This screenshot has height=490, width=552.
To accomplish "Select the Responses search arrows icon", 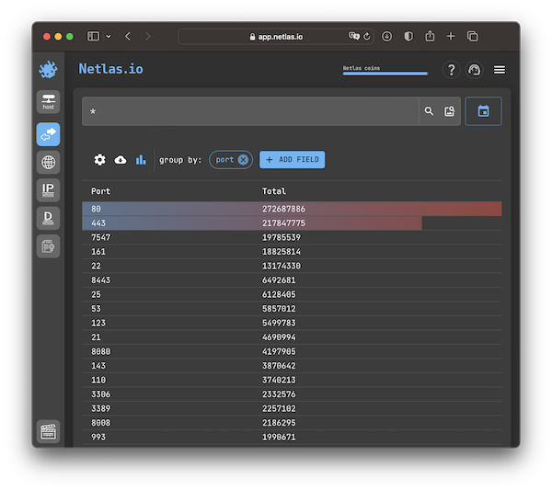I will (48, 134).
